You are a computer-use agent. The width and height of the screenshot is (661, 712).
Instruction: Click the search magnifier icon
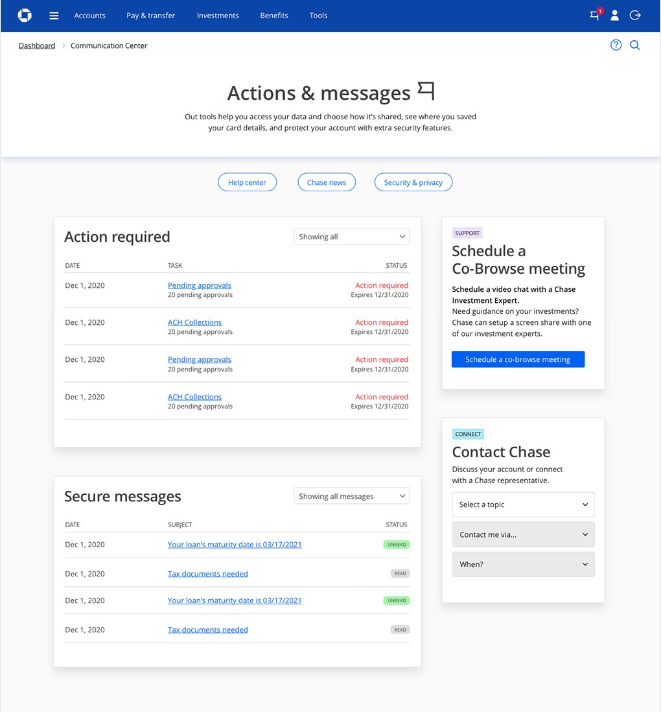coord(634,45)
